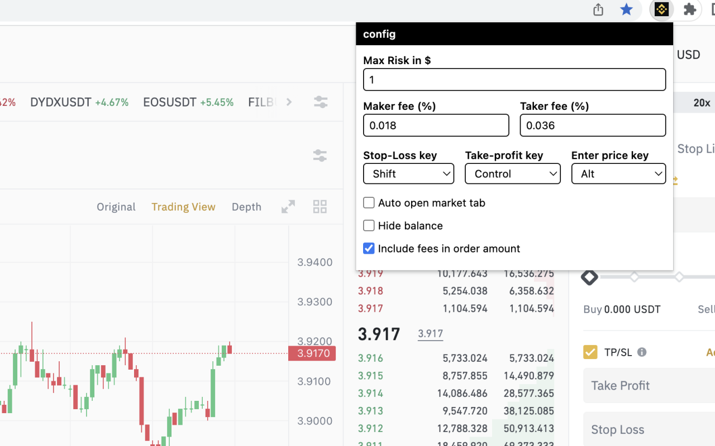Open the chart grid layout icon
The height and width of the screenshot is (446, 715).
click(x=320, y=206)
